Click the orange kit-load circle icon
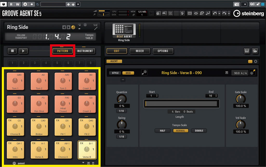 click(73, 27)
